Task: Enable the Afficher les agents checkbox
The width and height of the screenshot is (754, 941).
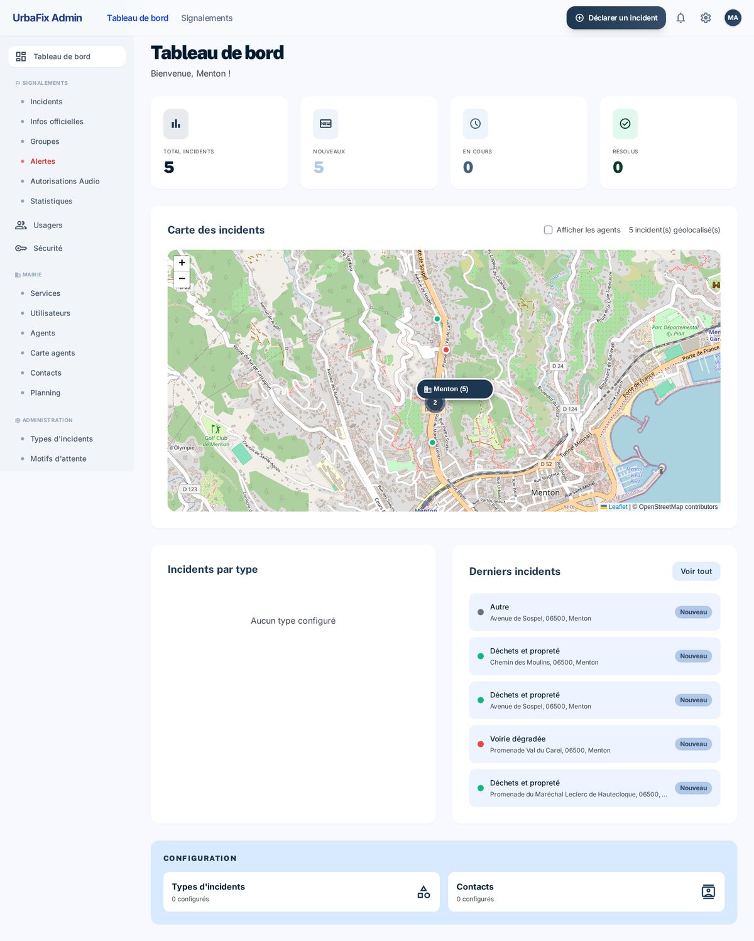Action: click(x=548, y=230)
